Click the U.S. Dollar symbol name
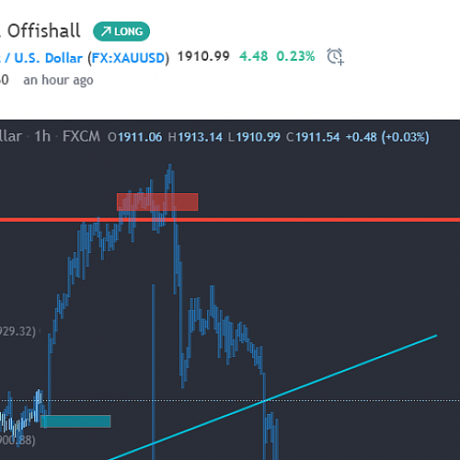The width and height of the screenshot is (460, 460). [49, 58]
